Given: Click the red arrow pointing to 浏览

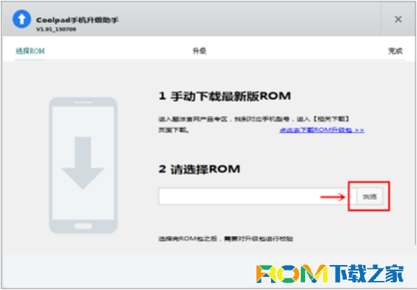Looking at the screenshot, I should 333,197.
